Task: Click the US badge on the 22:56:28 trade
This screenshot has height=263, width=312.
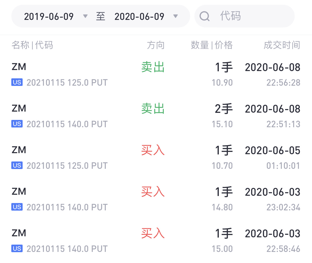Action: pyautogui.click(x=17, y=82)
